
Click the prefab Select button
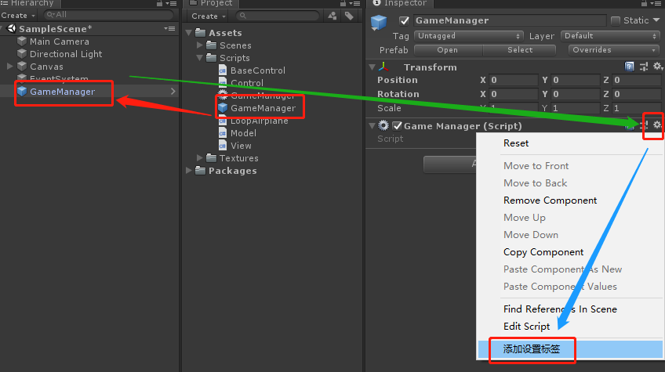click(519, 50)
